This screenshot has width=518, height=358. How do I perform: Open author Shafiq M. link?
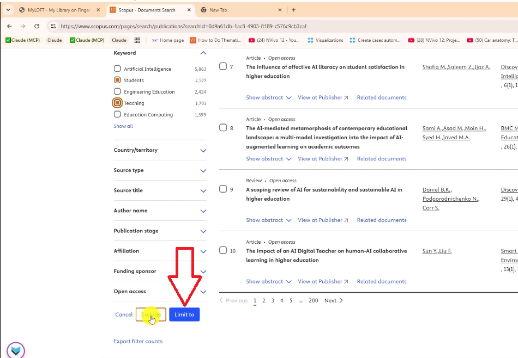435,67
